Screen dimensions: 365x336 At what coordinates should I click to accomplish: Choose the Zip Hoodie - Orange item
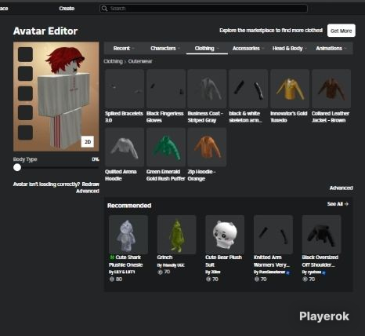pos(207,147)
